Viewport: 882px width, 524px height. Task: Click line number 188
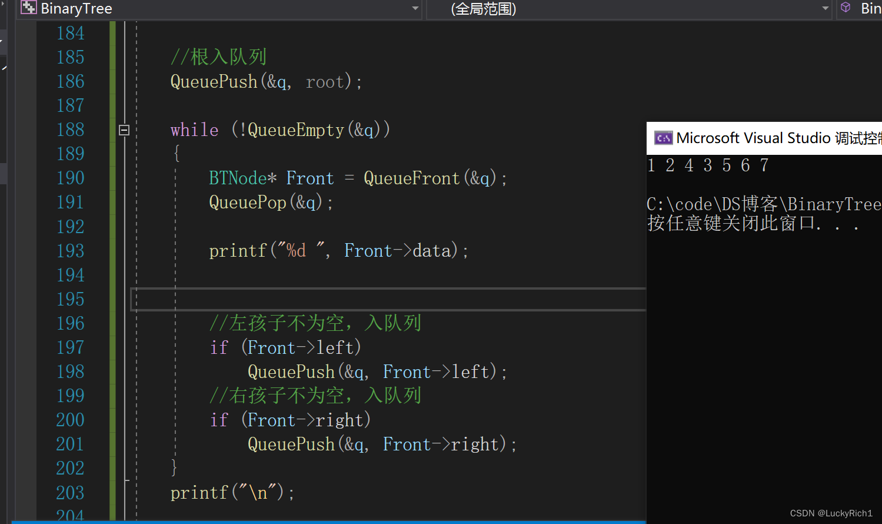71,130
